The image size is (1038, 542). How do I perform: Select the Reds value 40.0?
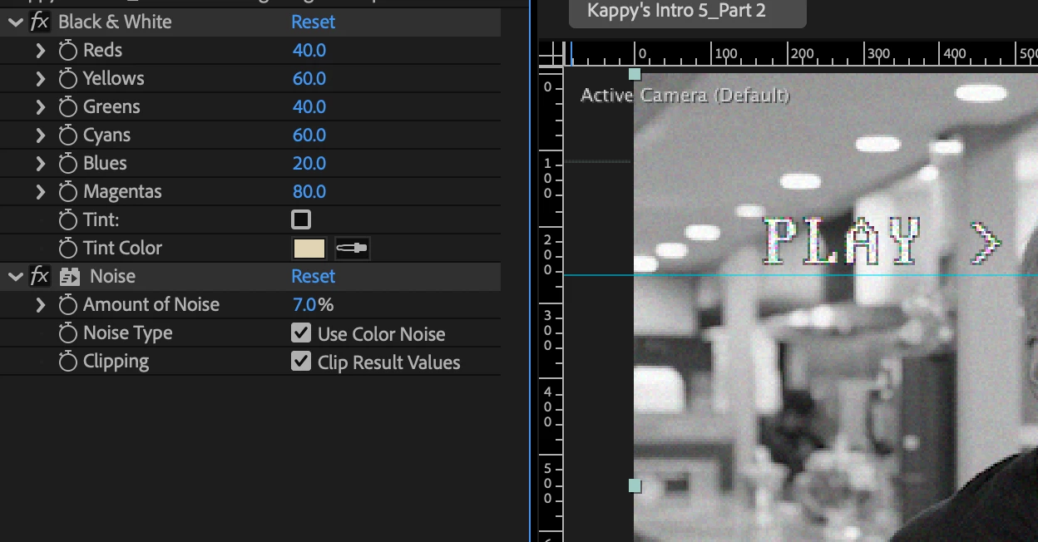(309, 51)
